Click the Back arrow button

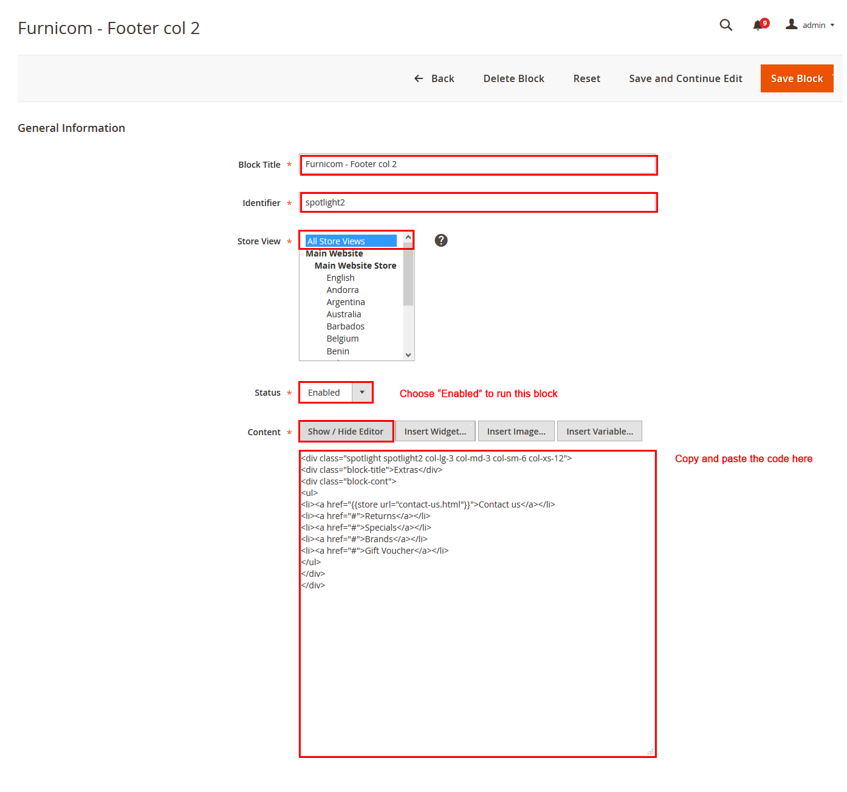(x=434, y=78)
